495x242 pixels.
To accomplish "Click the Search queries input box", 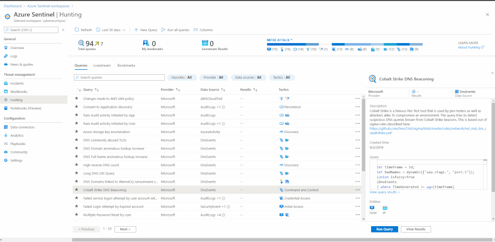I will (119, 77).
